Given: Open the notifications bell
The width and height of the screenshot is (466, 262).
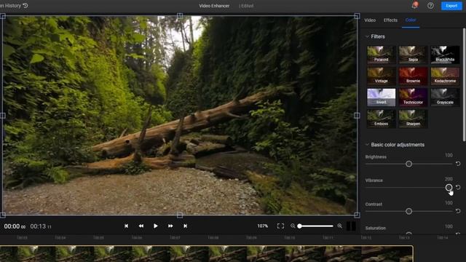Looking at the screenshot, I should 414,5.
